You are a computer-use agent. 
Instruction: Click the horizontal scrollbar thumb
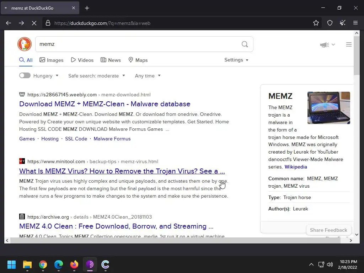[175, 241]
